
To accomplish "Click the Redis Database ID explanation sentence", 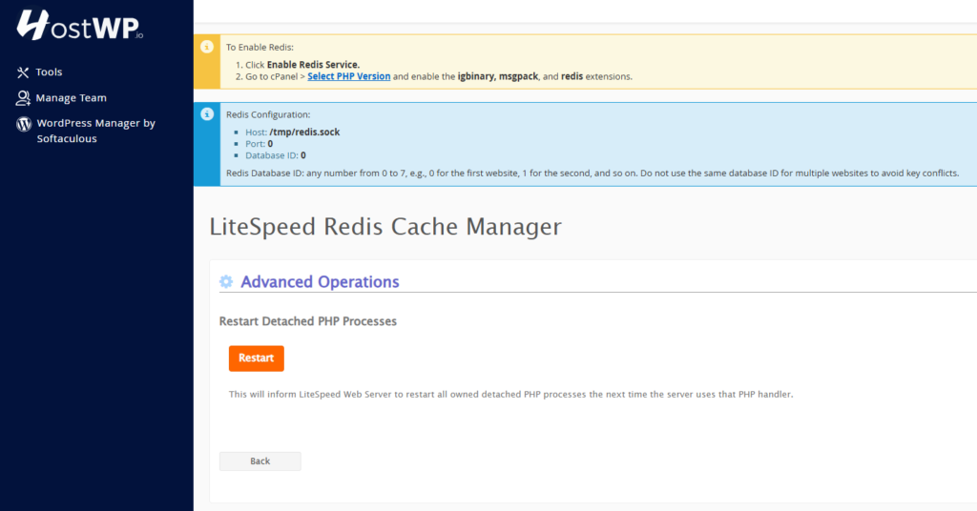I will coord(592,173).
